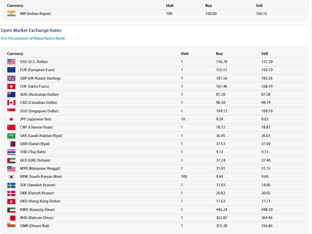Click the Swiss flag icon
This screenshot has height=234, width=312.
[x=11, y=86]
